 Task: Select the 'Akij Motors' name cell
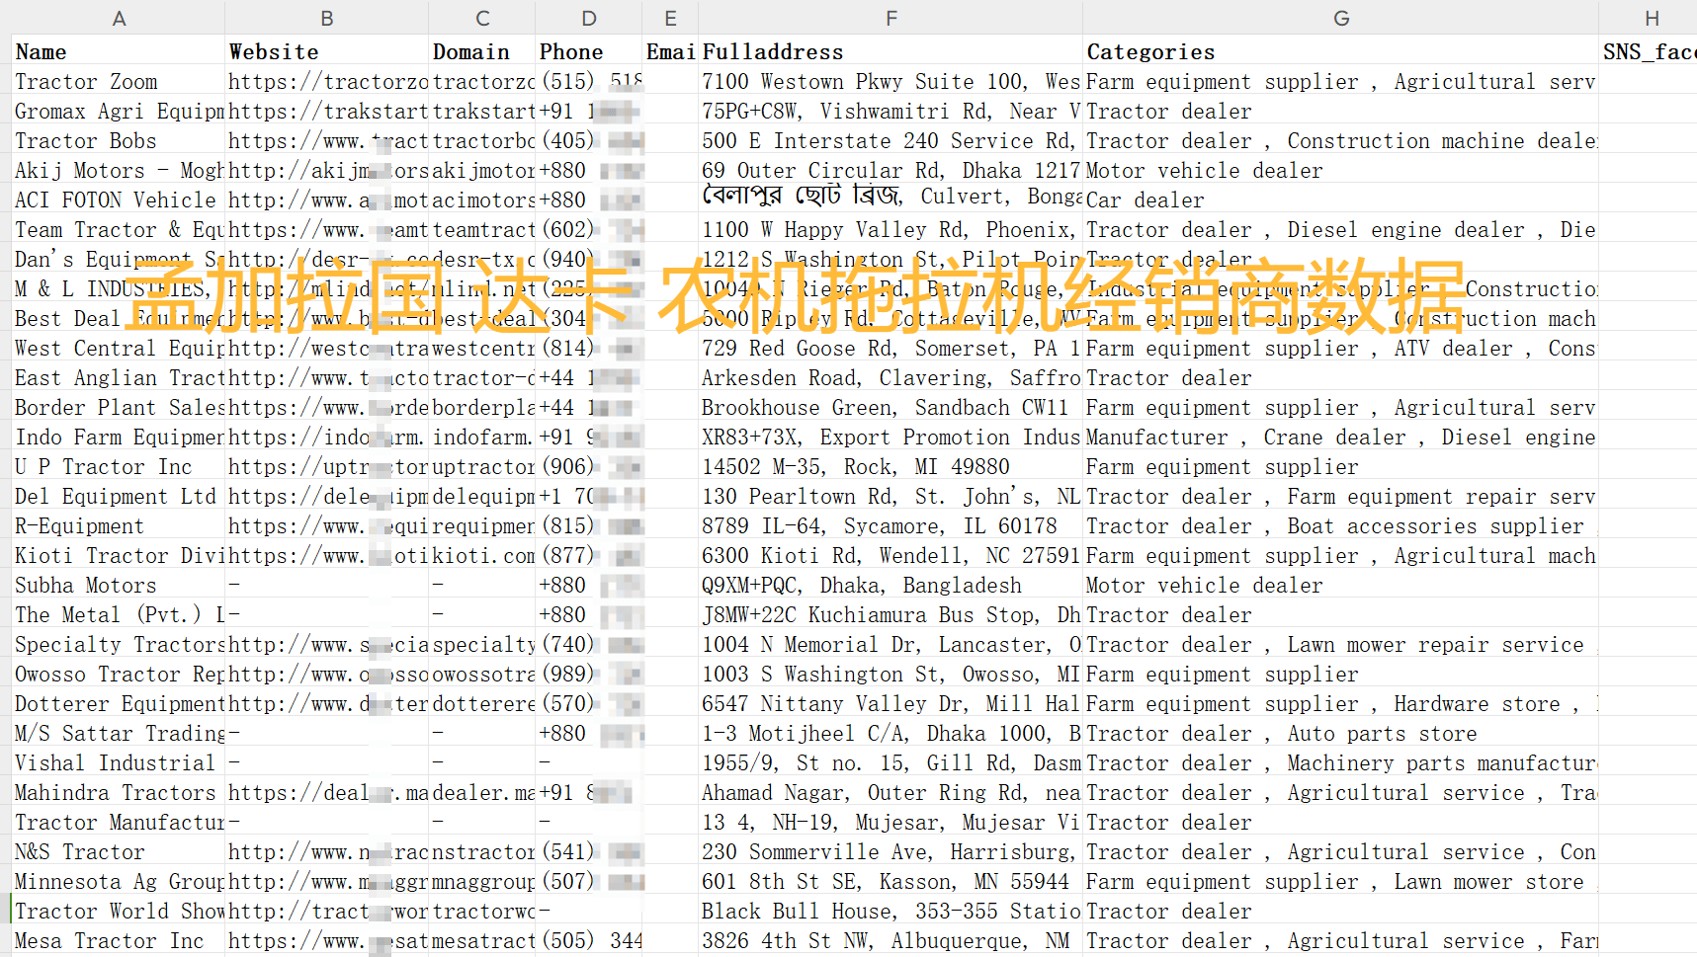click(119, 170)
